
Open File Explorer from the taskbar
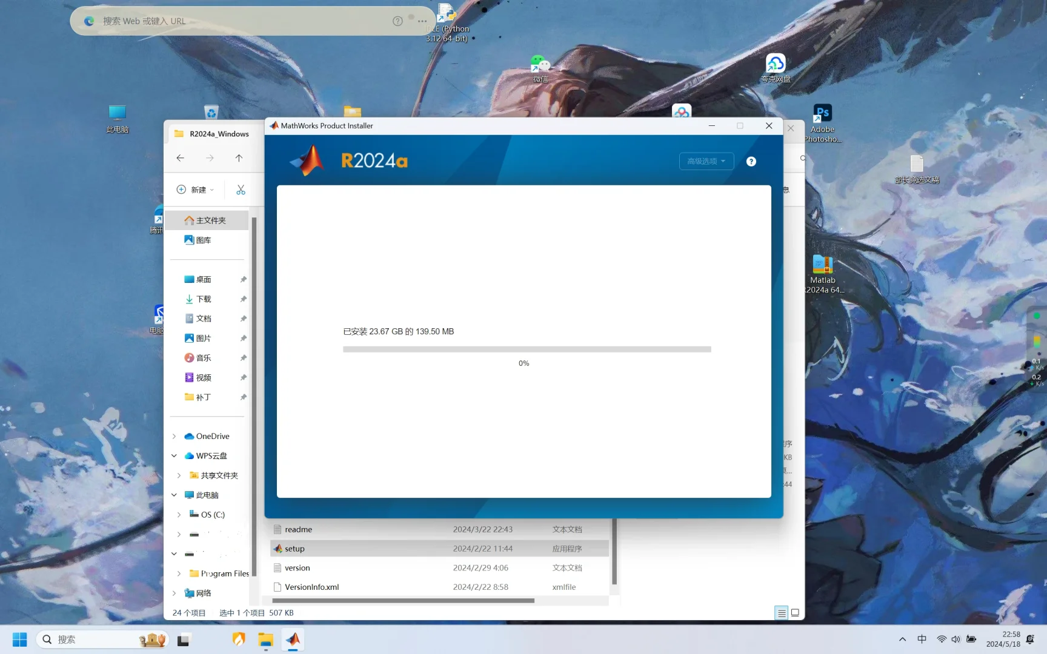click(x=265, y=639)
